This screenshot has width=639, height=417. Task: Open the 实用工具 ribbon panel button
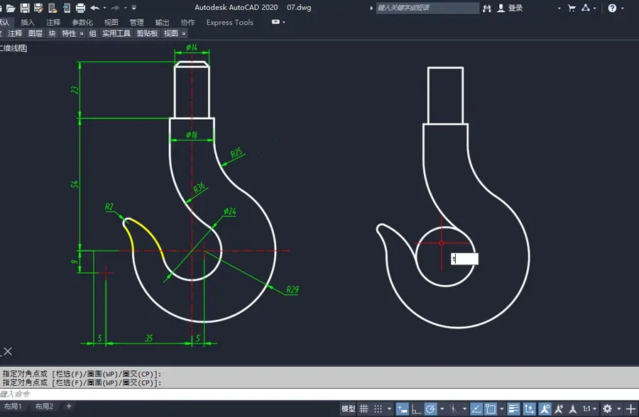116,33
